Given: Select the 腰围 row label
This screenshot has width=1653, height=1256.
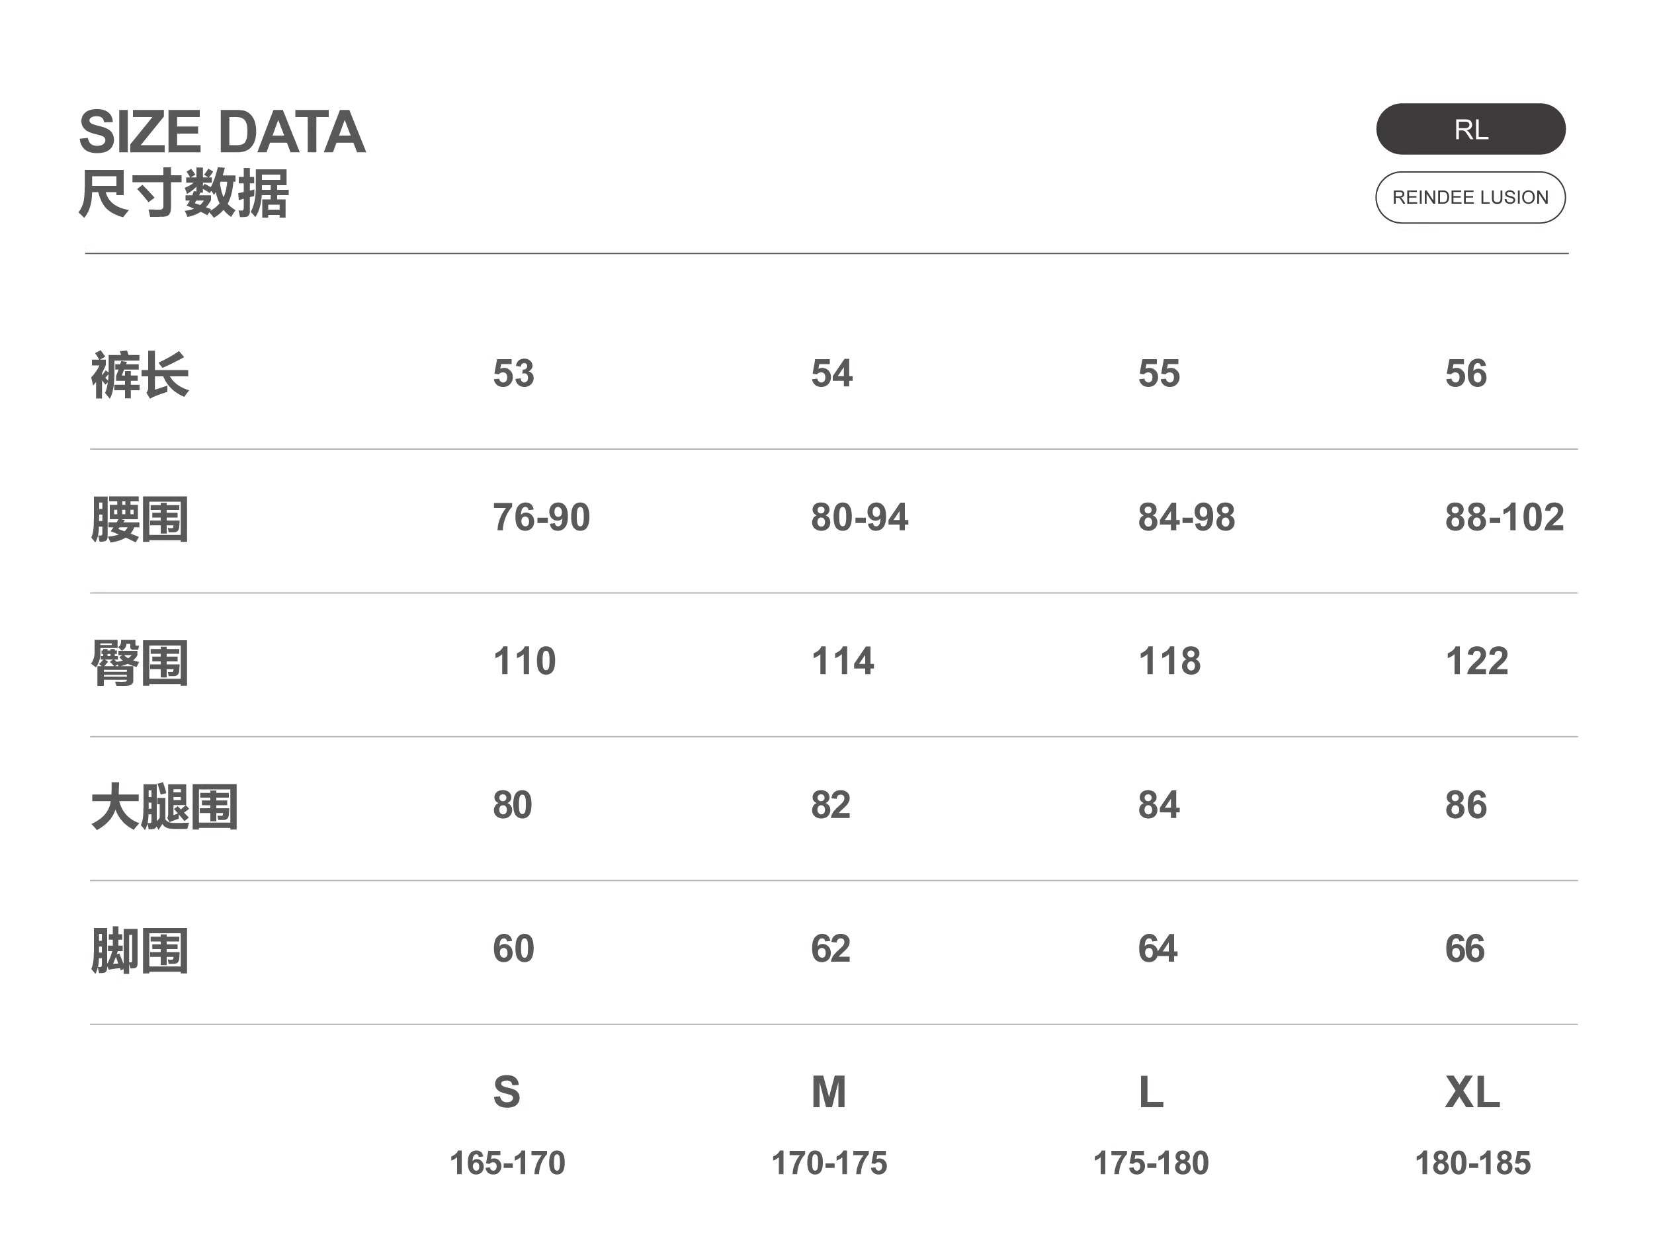Looking at the screenshot, I should (140, 518).
